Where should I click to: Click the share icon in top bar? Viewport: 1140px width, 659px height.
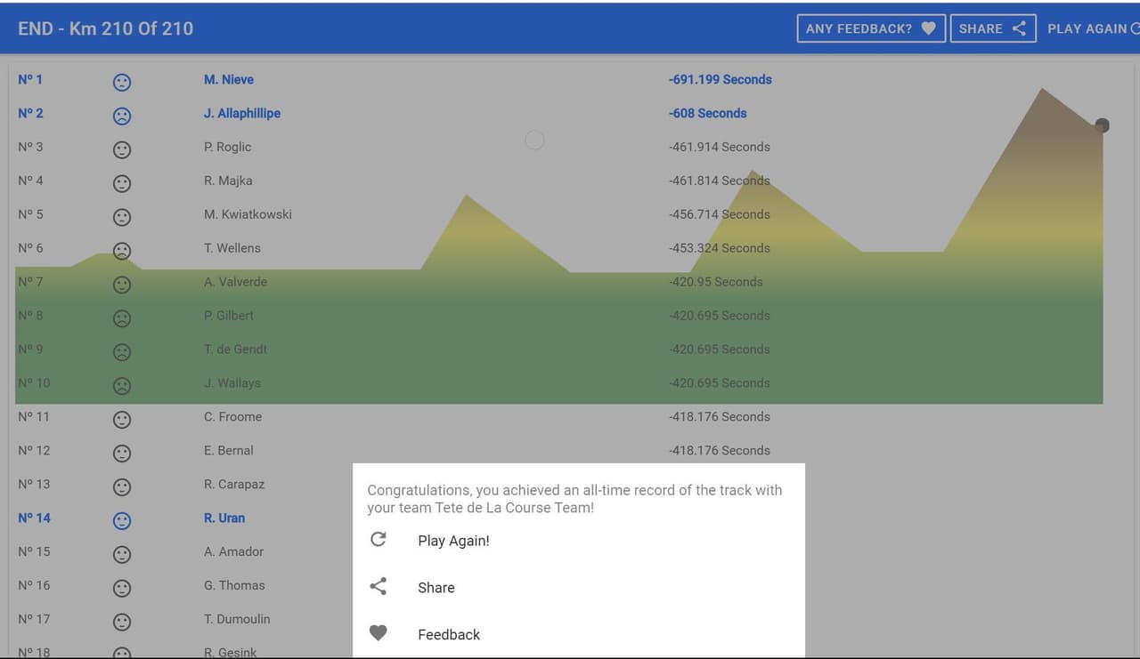point(1019,28)
